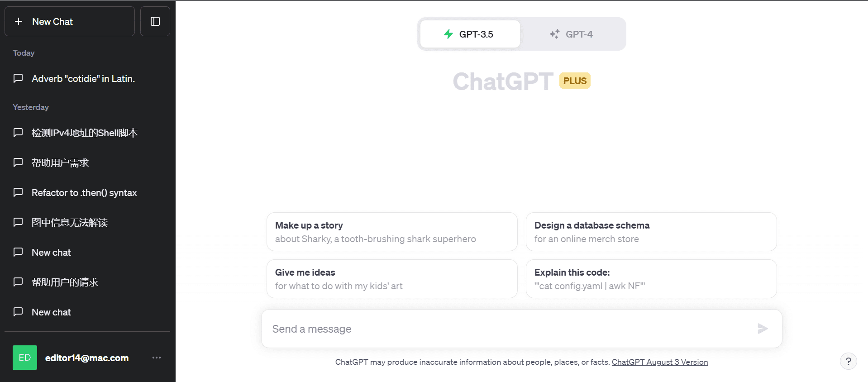
Task: Click the ED account avatar
Action: coord(25,358)
